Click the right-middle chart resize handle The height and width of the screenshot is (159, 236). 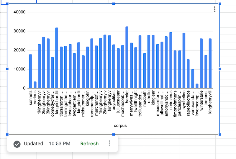tap(220, 69)
